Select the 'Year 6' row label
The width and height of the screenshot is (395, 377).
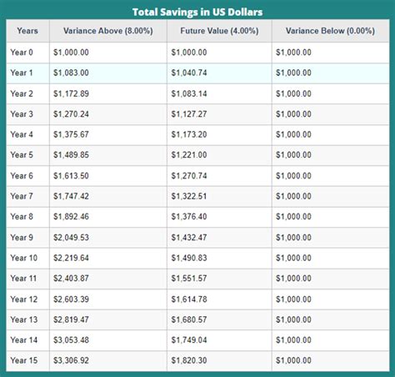click(22, 176)
